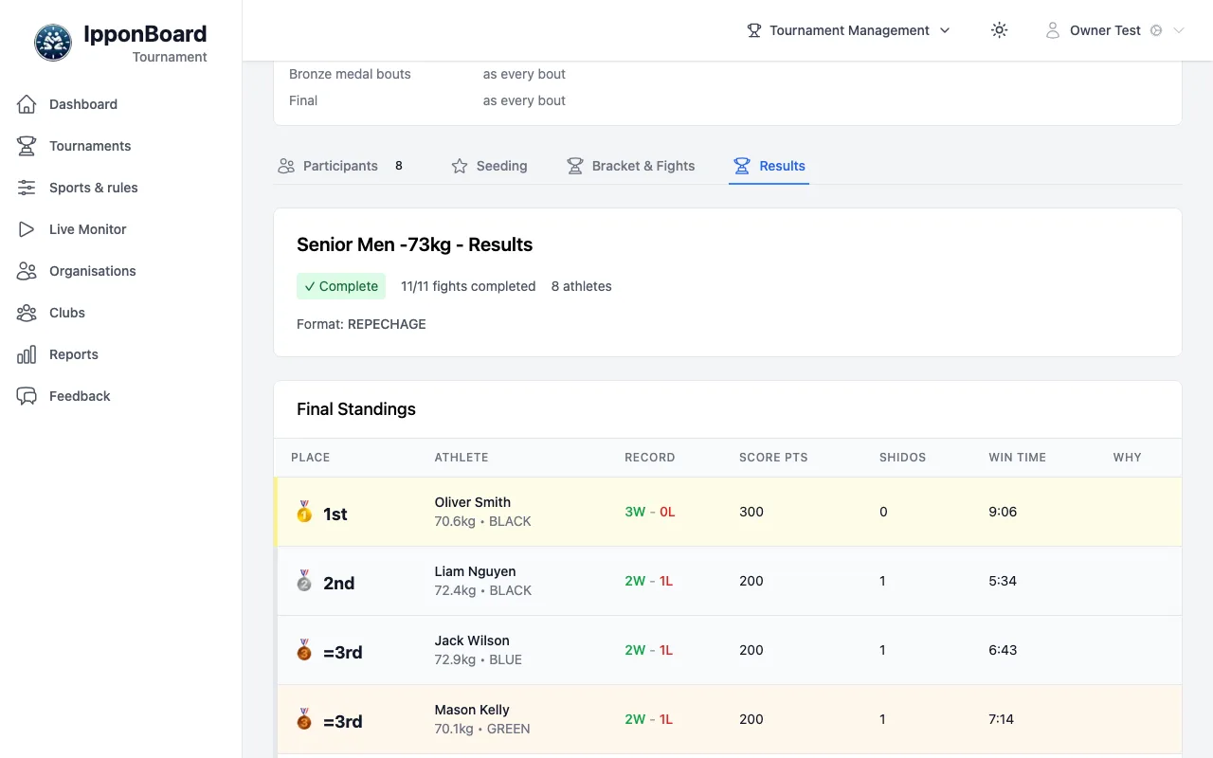Click the 9:06 win time value
Viewport: 1213px width, 758px height.
point(1003,512)
